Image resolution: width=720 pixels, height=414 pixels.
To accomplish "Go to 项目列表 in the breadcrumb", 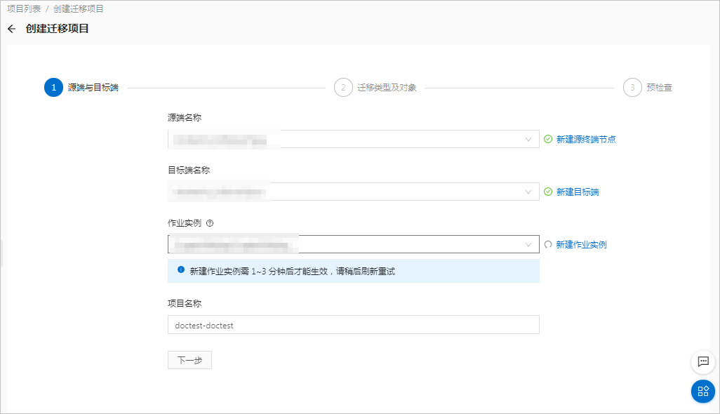I will click(24, 9).
